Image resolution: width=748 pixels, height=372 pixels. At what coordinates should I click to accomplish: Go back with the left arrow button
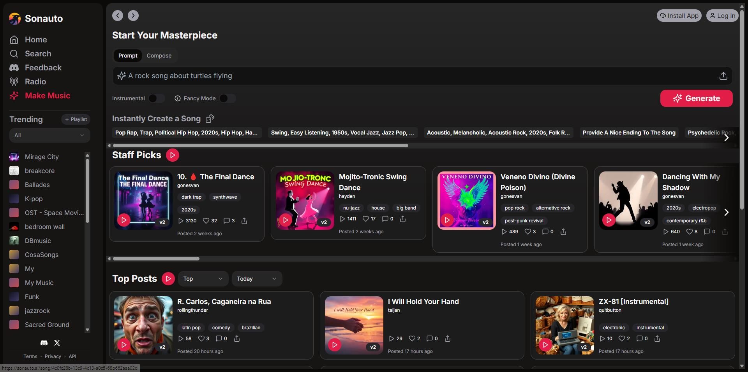point(118,16)
